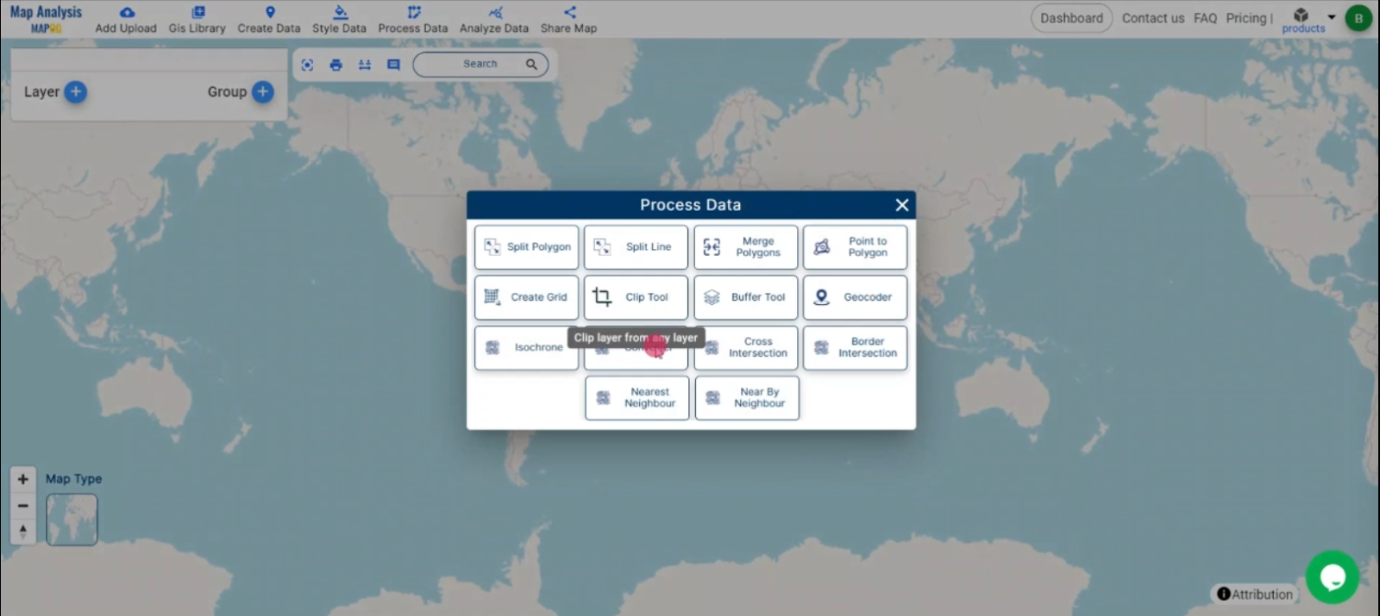Add a new group with Group plus

[x=263, y=91]
